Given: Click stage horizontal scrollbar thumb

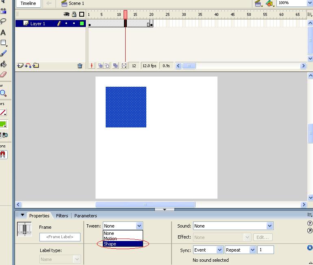Looking at the screenshot, I should tap(146, 204).
